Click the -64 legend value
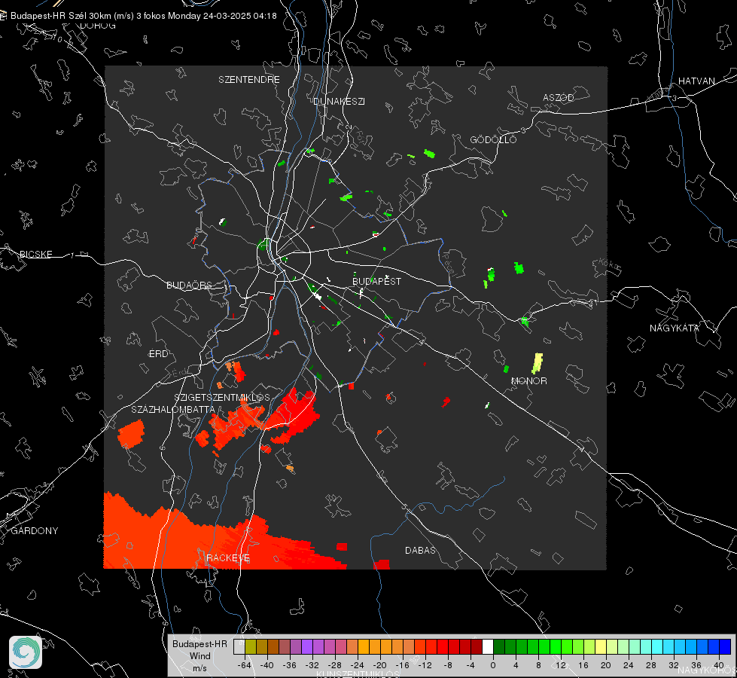The height and width of the screenshot is (678, 737). [245, 665]
